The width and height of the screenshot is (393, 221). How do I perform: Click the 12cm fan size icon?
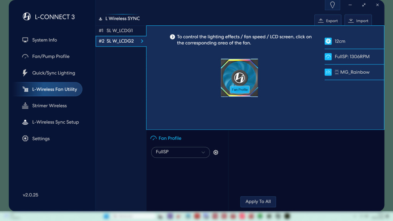click(x=328, y=41)
